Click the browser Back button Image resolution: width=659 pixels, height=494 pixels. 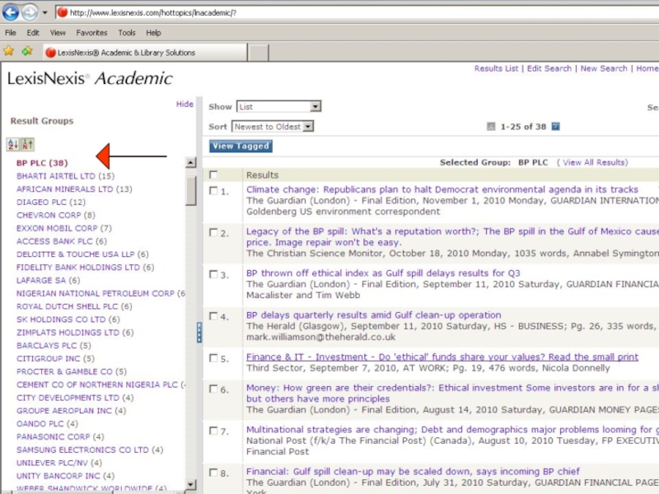(x=11, y=12)
